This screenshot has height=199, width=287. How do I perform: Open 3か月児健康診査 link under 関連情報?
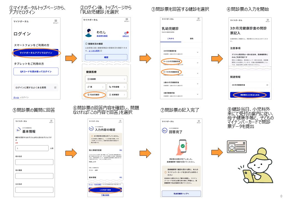pyautogui.click(x=250, y=85)
